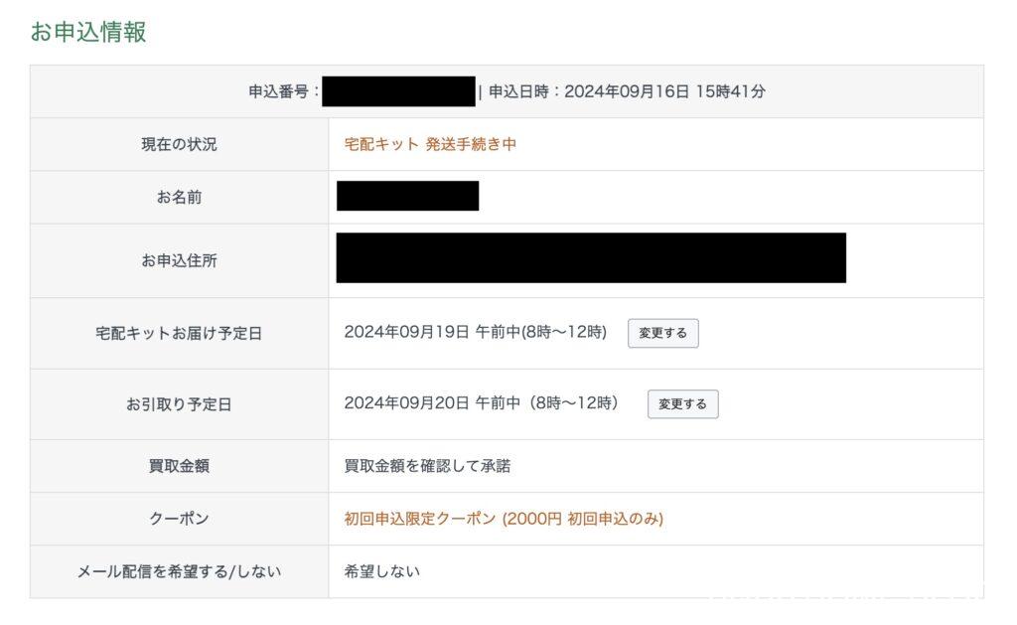Click 変更する button for お引取り予定日
The width and height of the screenshot is (1017, 625).
tap(682, 404)
